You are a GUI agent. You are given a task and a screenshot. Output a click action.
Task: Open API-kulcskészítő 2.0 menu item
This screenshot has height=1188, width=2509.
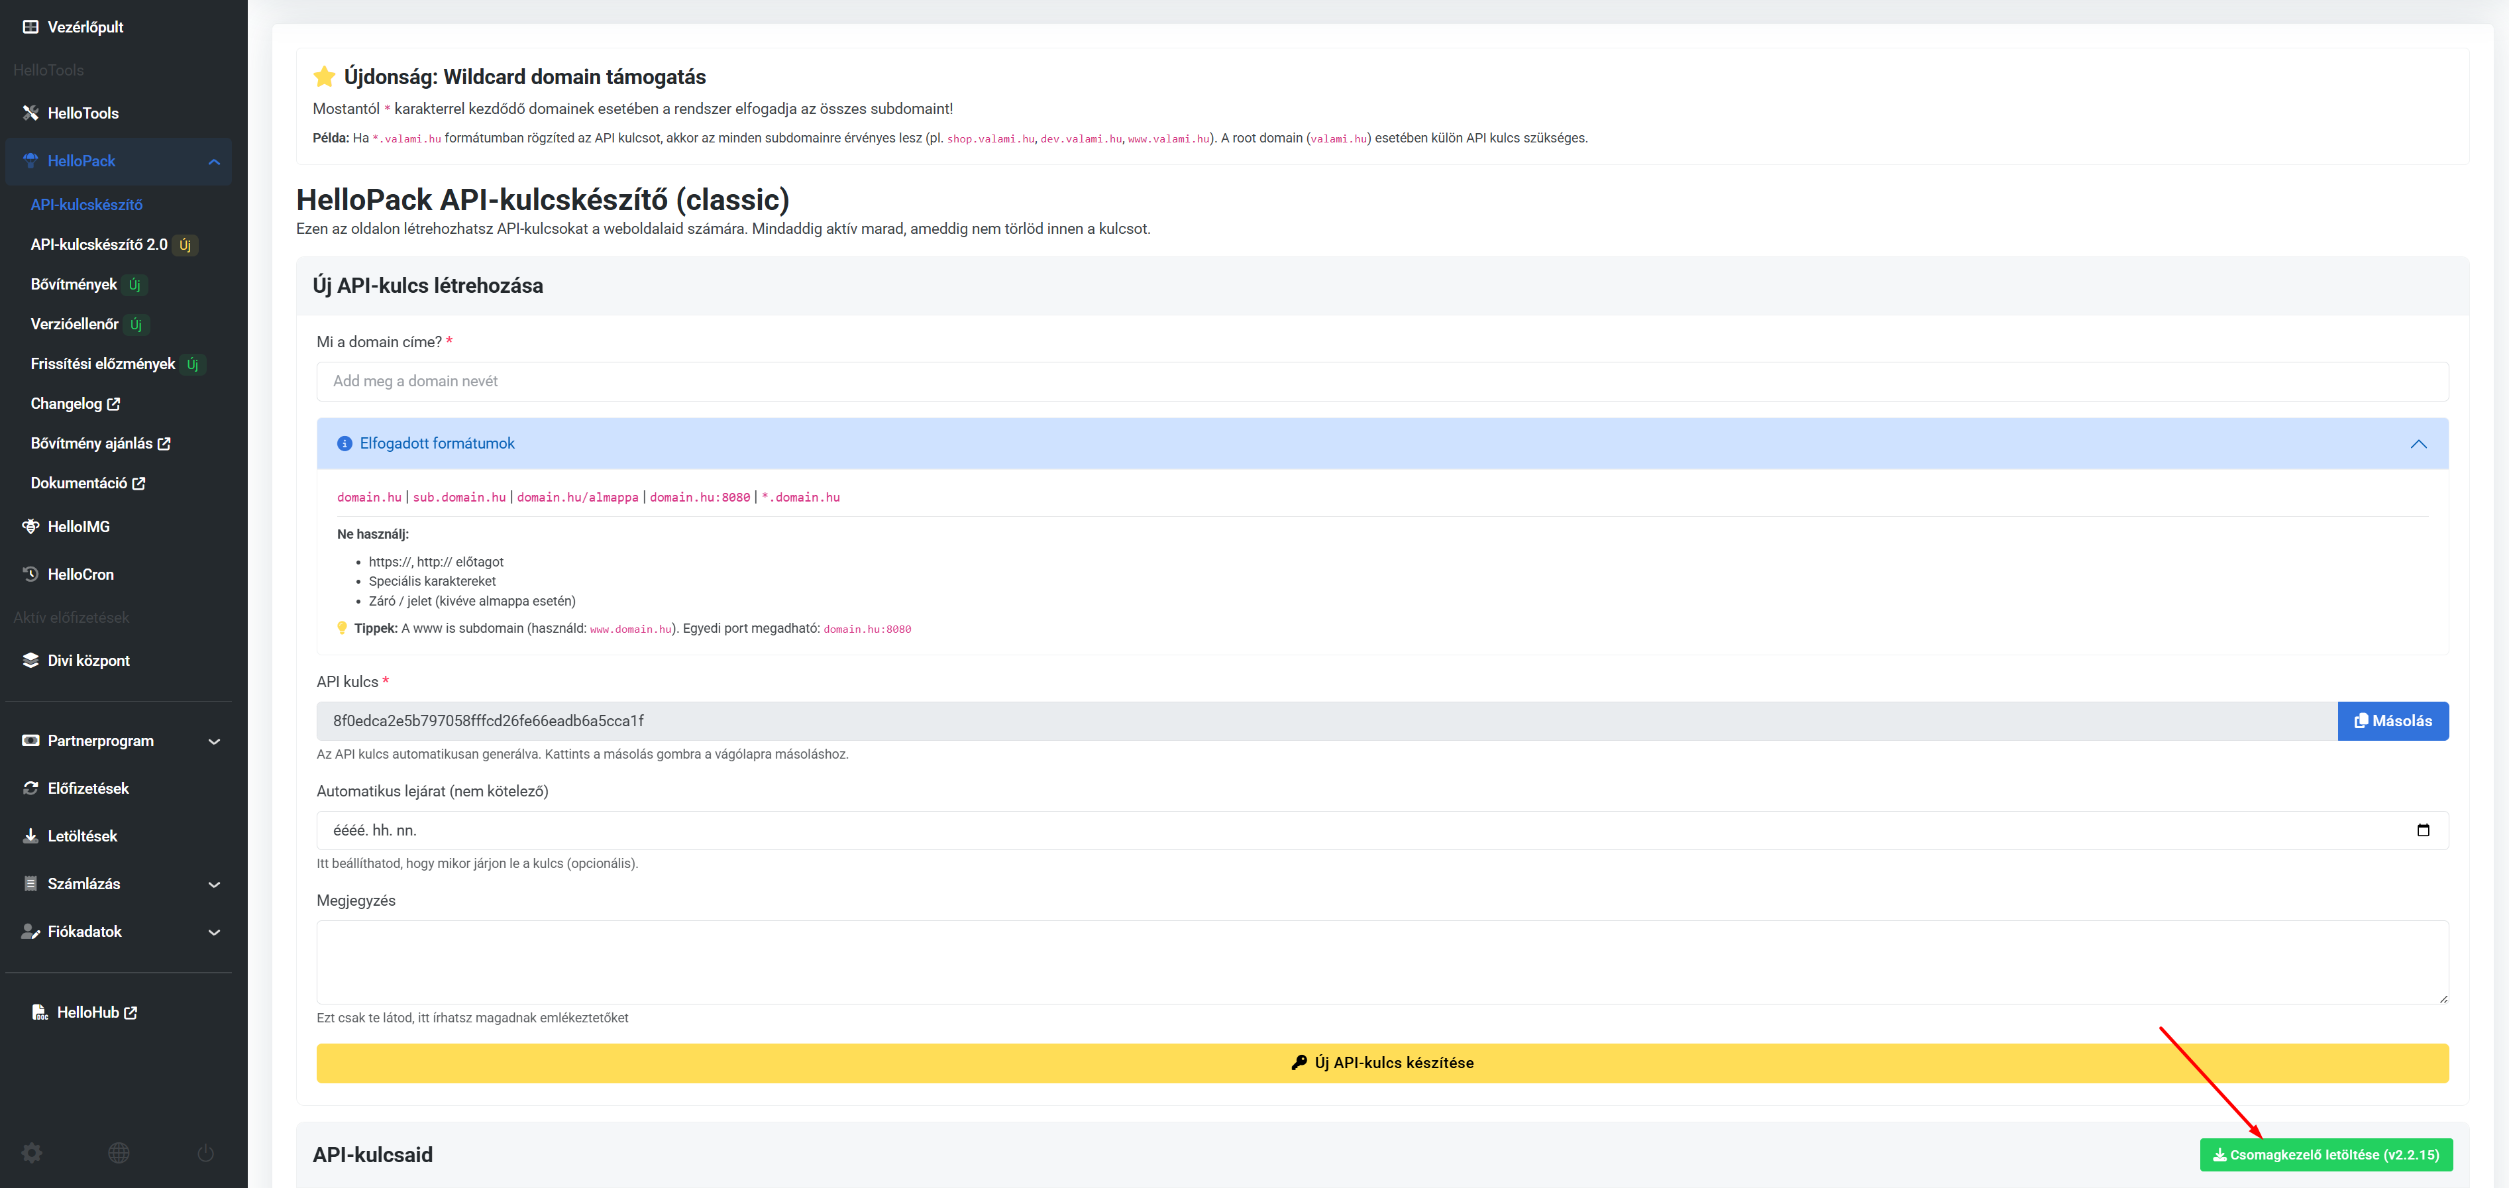click(x=99, y=244)
